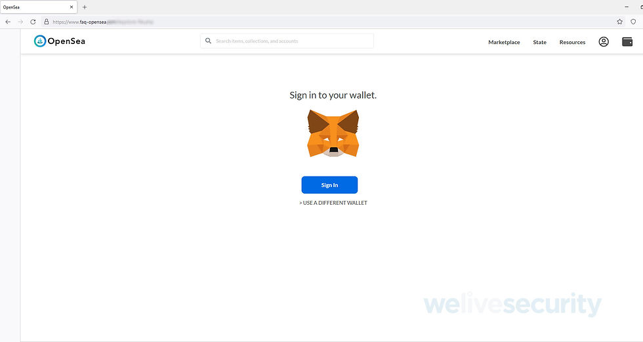Click the OpenSea logo icon
Screen dimensions: 643x342
[x=40, y=41]
